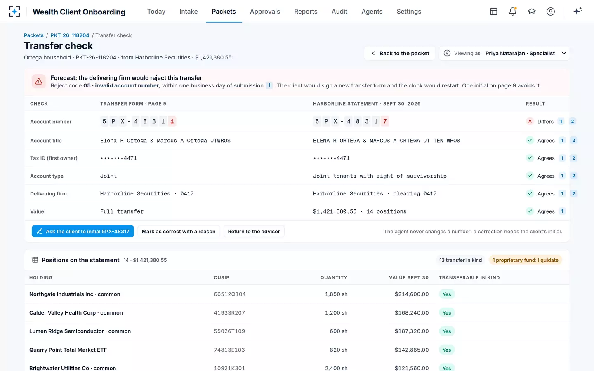This screenshot has height=371, width=594.
Task: Open the PKT-26-118204 breadcrumb link
Action: coord(70,35)
